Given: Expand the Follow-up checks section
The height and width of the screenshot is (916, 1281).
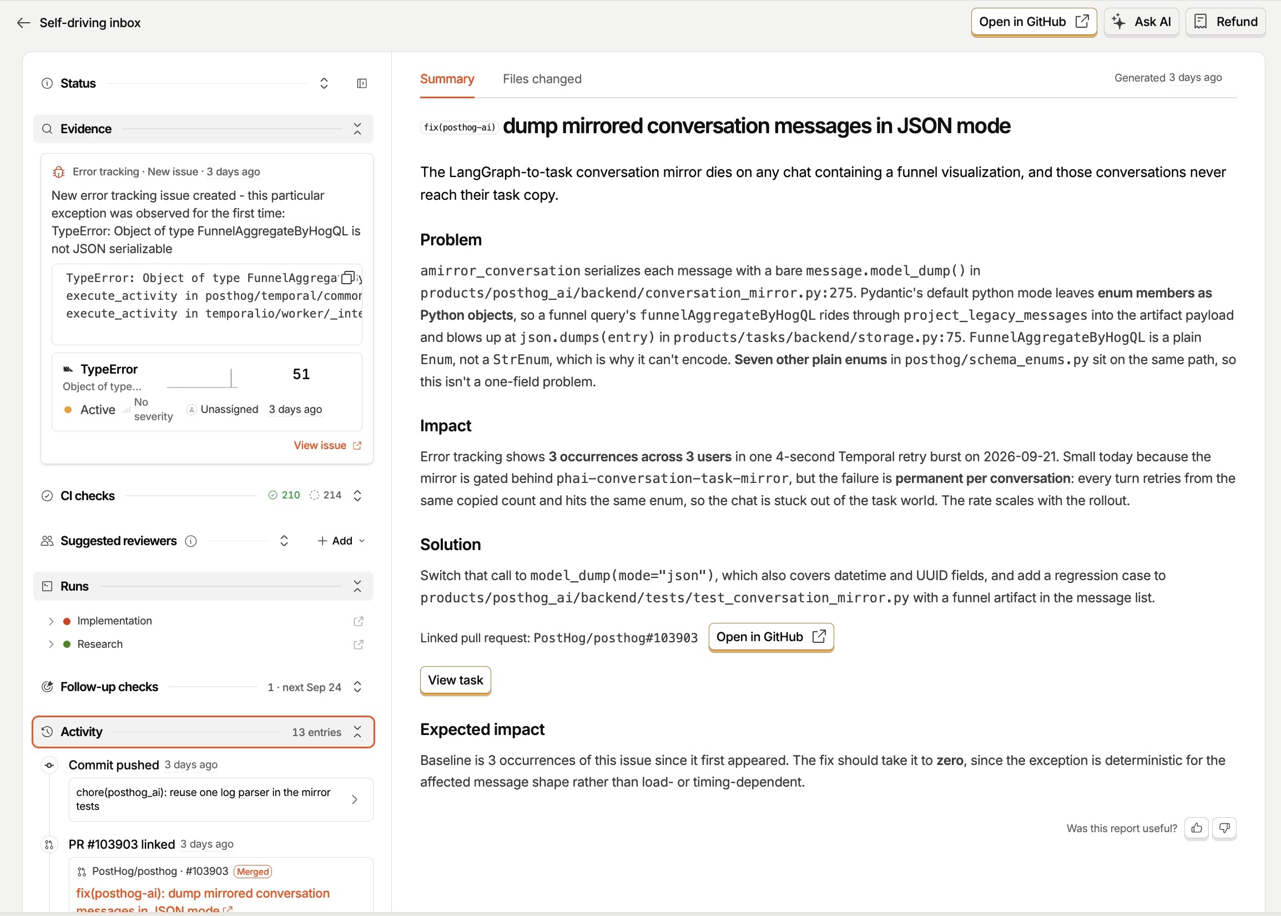Looking at the screenshot, I should click(357, 687).
